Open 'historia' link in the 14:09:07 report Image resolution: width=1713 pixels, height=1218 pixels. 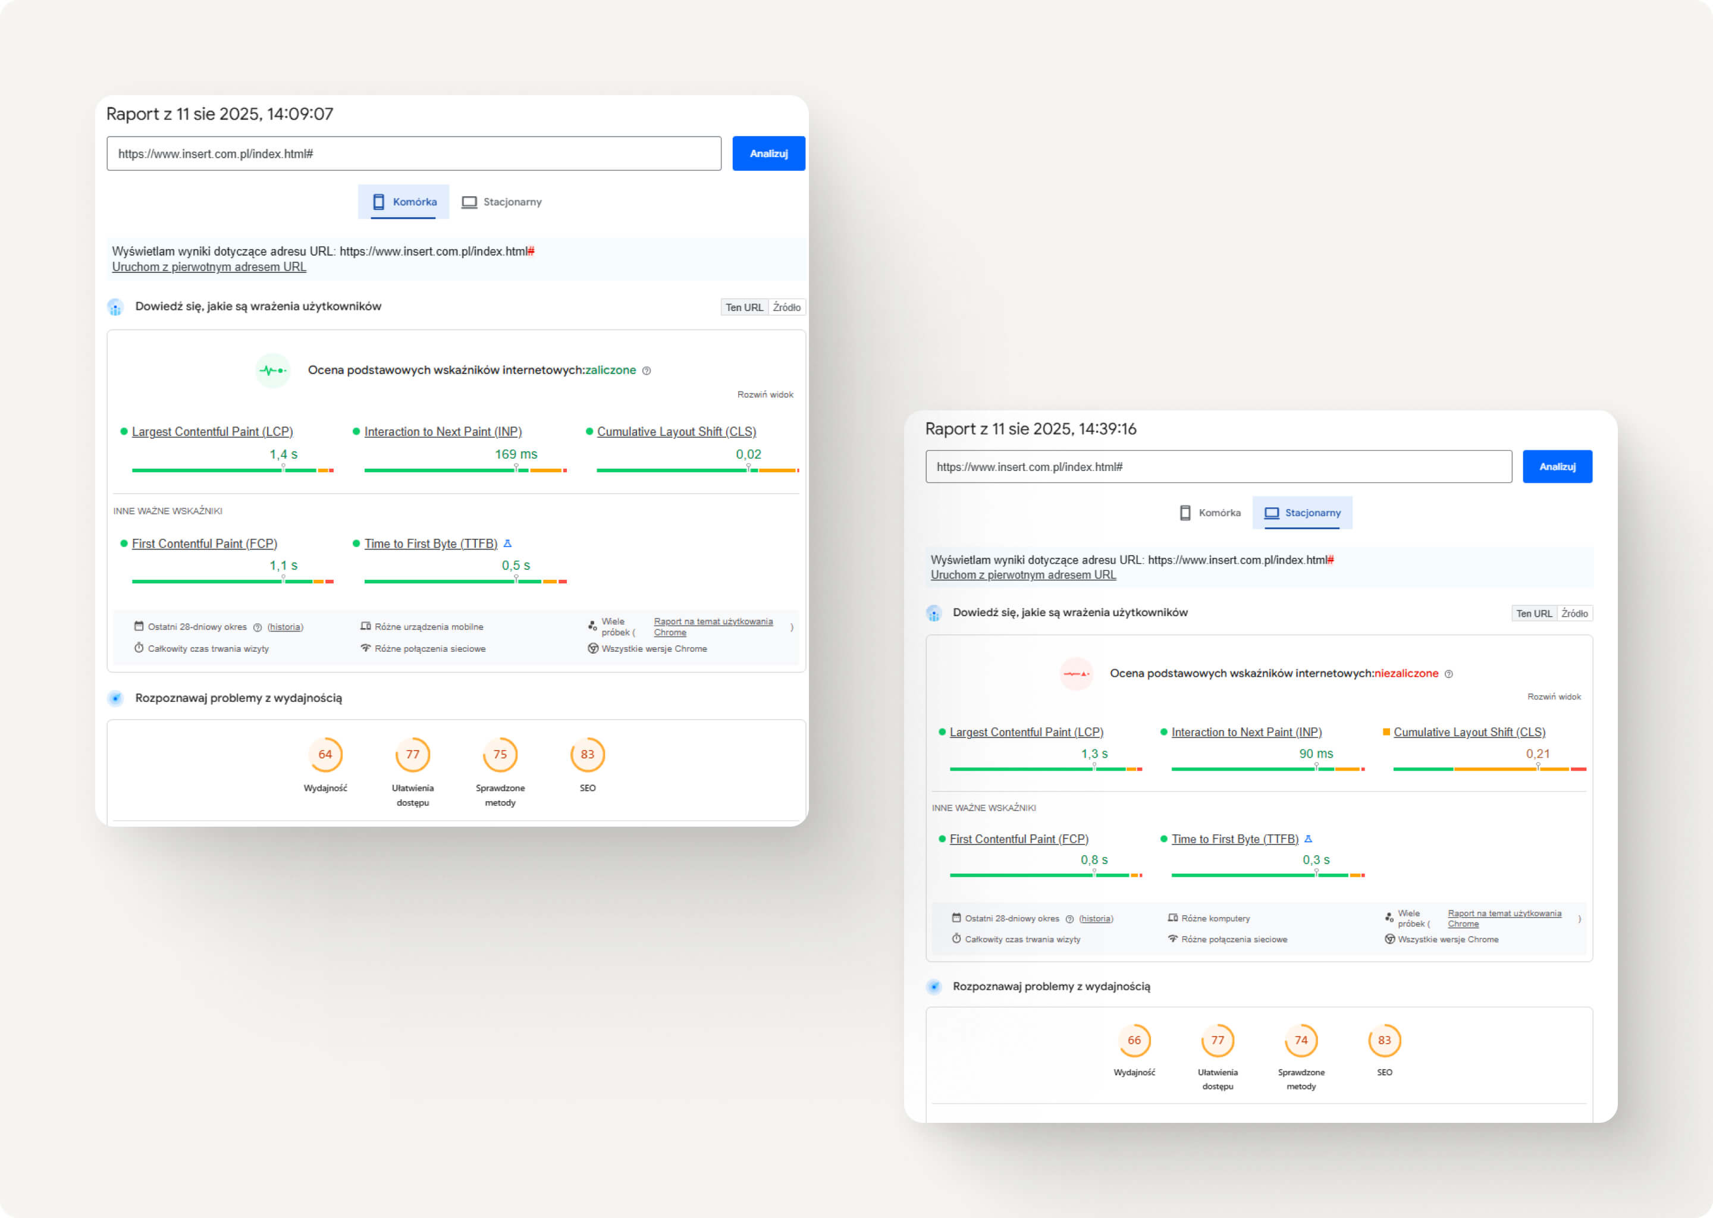(x=285, y=627)
